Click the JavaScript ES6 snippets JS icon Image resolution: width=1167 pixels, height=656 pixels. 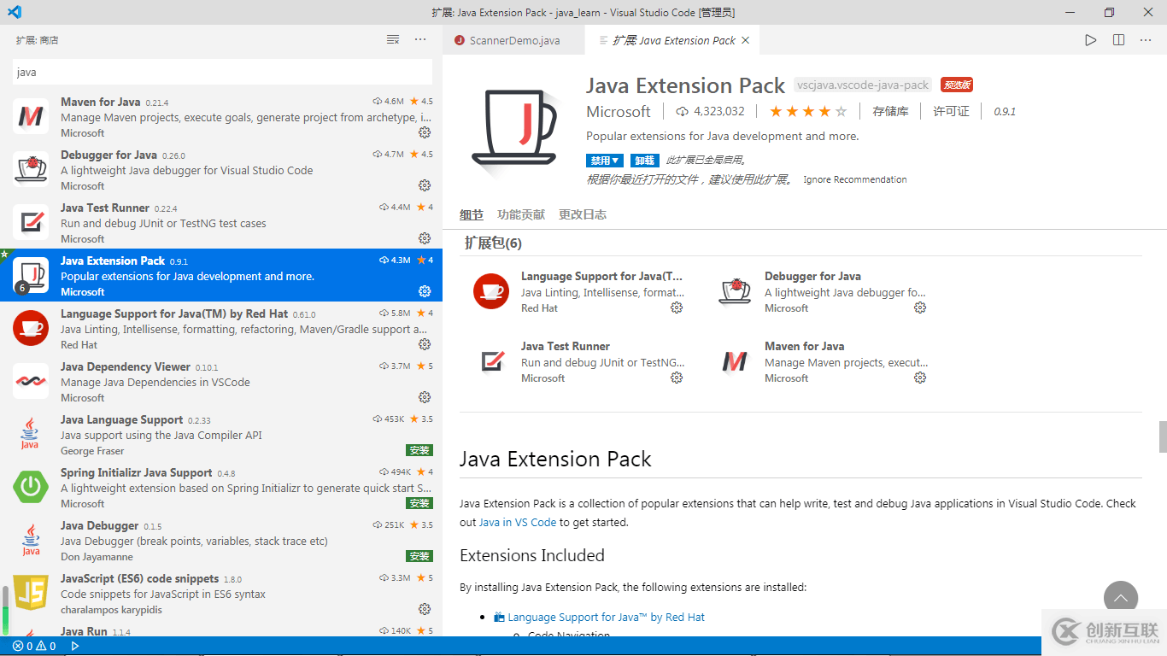pyautogui.click(x=31, y=593)
